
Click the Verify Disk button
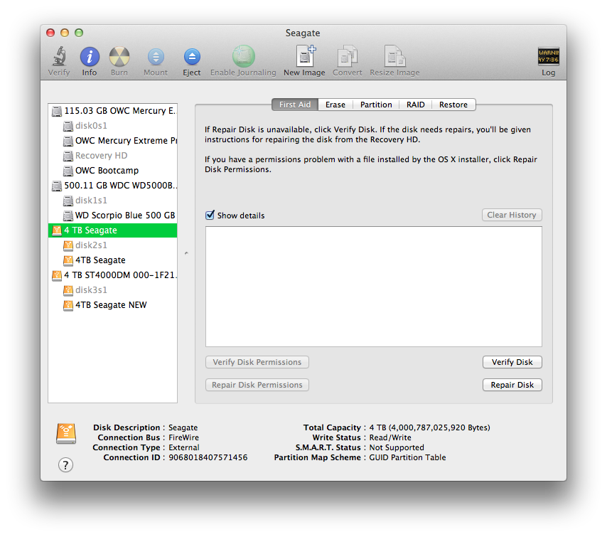pyautogui.click(x=512, y=362)
